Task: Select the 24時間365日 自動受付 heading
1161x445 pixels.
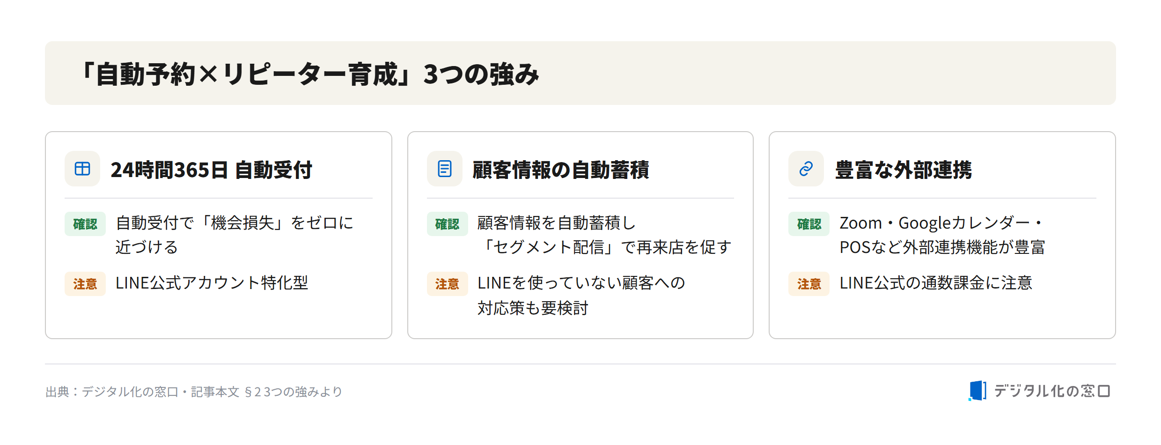Action: tap(212, 170)
